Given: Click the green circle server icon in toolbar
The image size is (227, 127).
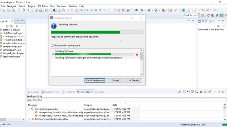Looking at the screenshot, I should coord(136,10).
